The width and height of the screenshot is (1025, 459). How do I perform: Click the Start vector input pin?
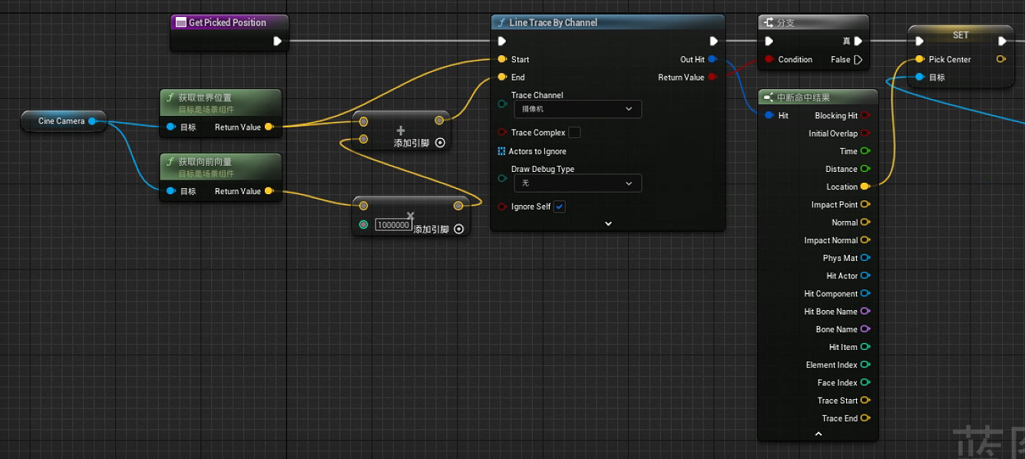(x=502, y=59)
